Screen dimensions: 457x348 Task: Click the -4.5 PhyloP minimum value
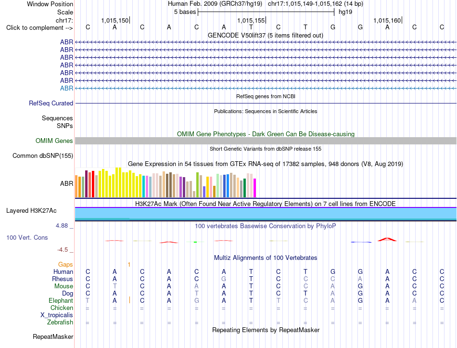pos(63,250)
